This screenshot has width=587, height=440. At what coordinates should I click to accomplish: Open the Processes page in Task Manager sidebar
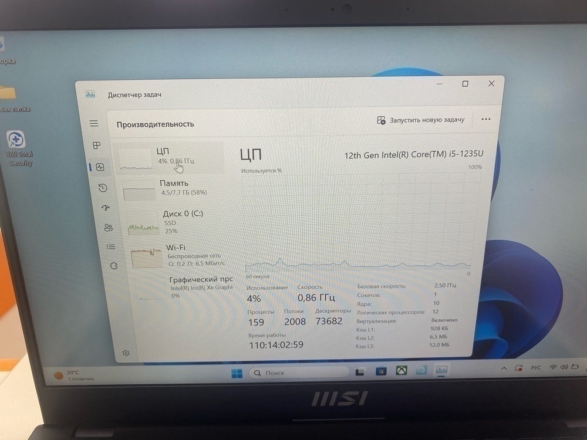[97, 145]
